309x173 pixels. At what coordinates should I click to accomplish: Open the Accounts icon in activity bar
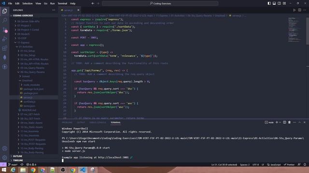(4, 148)
